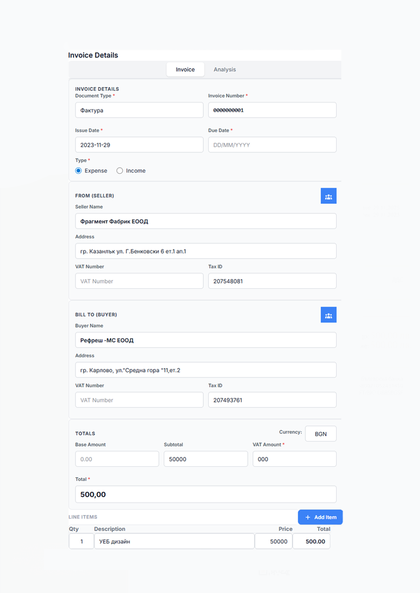Click the Invoice Number field
Image resolution: width=420 pixels, height=593 pixels.
click(x=272, y=110)
